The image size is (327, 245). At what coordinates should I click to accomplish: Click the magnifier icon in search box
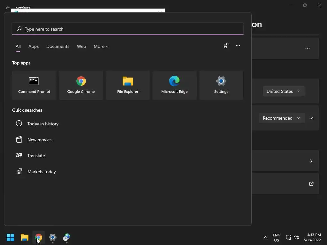click(19, 28)
